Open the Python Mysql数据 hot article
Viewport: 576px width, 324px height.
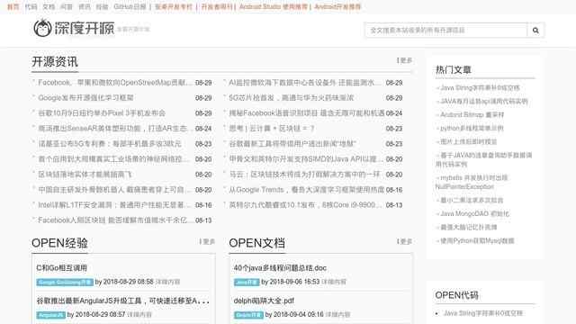tap(477, 241)
